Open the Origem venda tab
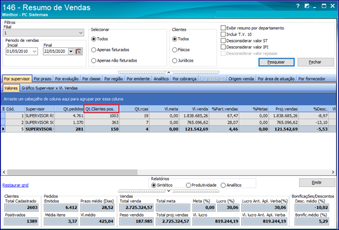339x230 pixels. tap(241, 79)
